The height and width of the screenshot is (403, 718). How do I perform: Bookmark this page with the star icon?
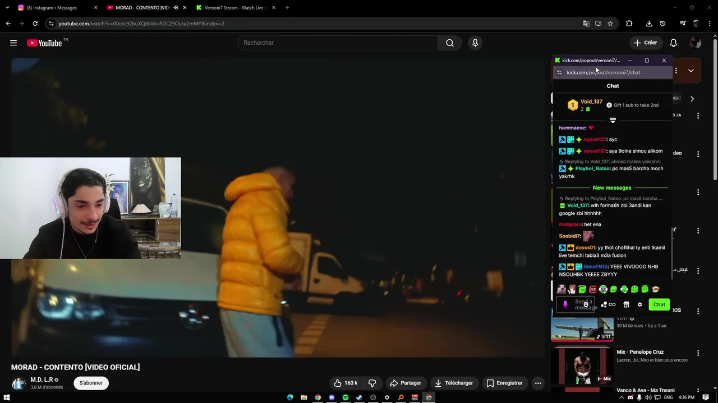point(610,24)
